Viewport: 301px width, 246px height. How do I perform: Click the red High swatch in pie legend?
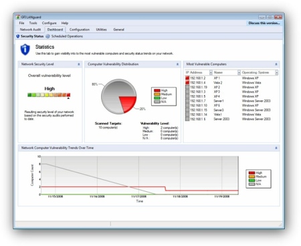tap(157, 90)
